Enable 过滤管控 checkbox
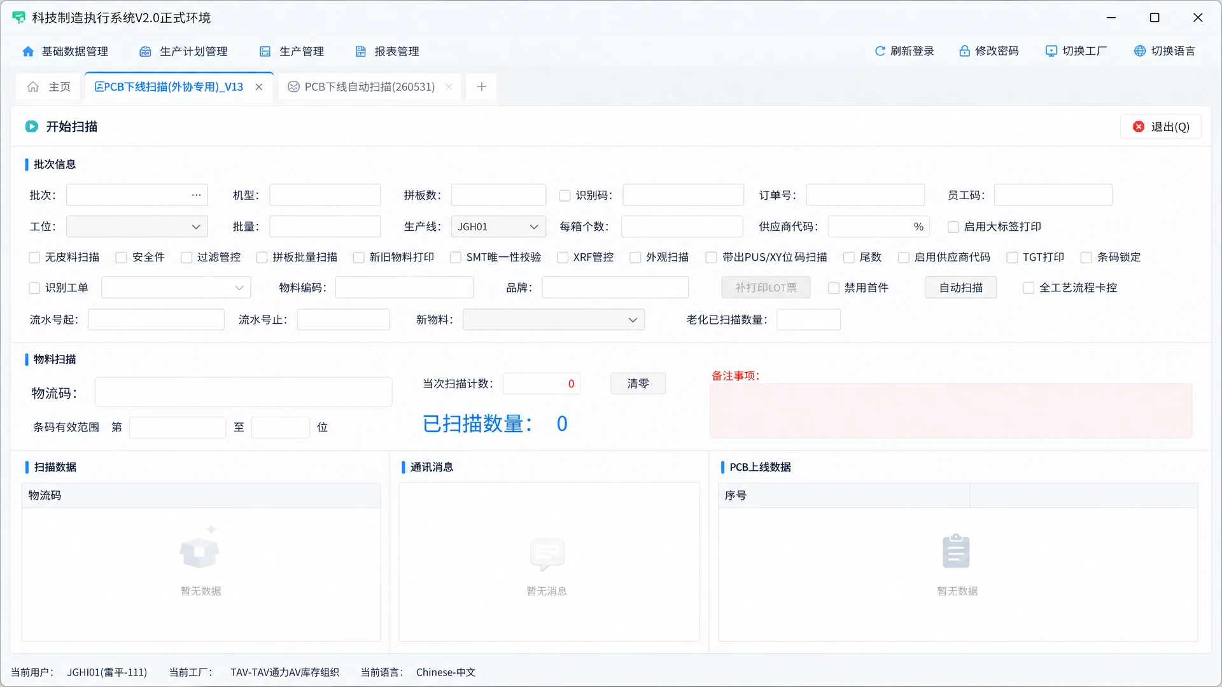Viewport: 1222px width, 687px height. click(x=186, y=258)
